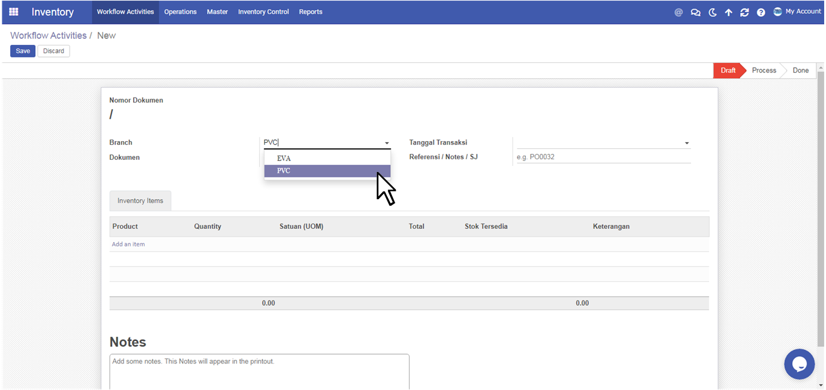Viewport: 826px width, 390px height.
Task: Open the Operations menu
Action: pyautogui.click(x=180, y=12)
